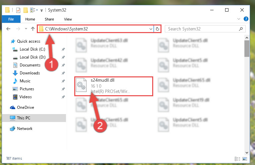
Task: Switch to large icons view button
Action: (245, 159)
